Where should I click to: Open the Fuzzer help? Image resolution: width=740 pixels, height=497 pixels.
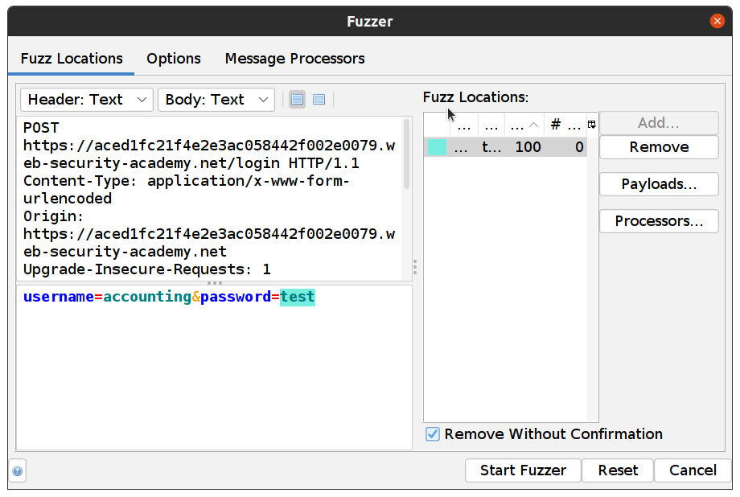click(x=17, y=470)
